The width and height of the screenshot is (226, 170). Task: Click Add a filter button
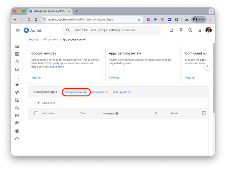(46, 103)
